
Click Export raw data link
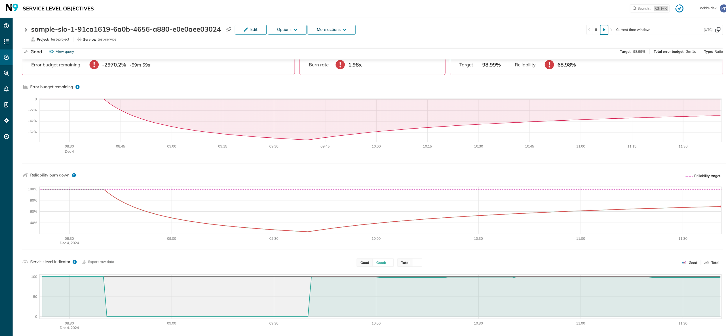coord(101,262)
